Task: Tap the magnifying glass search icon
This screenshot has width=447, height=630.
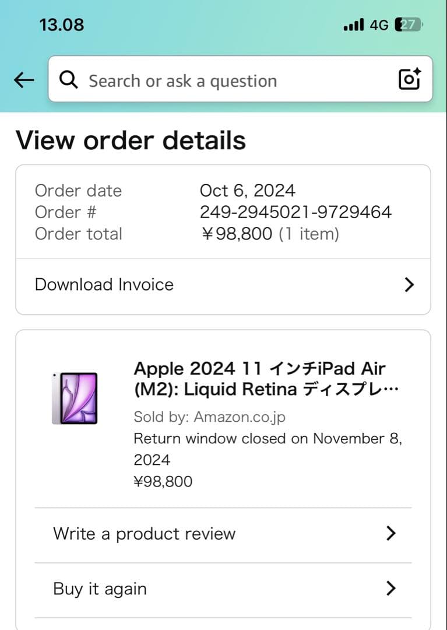Action: 68,80
